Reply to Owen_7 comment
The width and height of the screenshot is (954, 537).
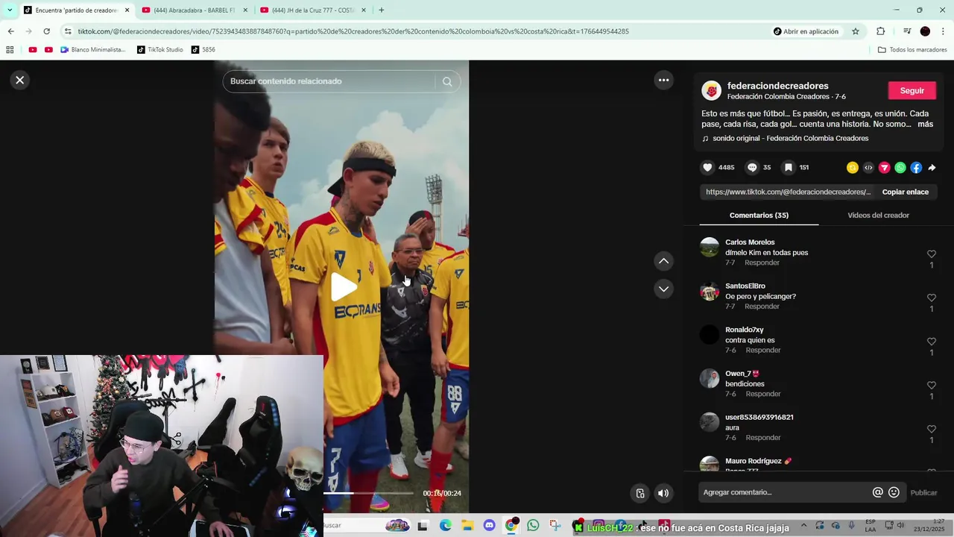763,394
